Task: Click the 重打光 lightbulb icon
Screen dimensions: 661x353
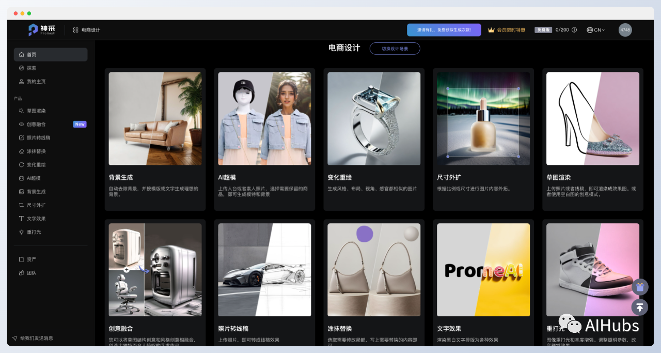Action: pyautogui.click(x=21, y=232)
